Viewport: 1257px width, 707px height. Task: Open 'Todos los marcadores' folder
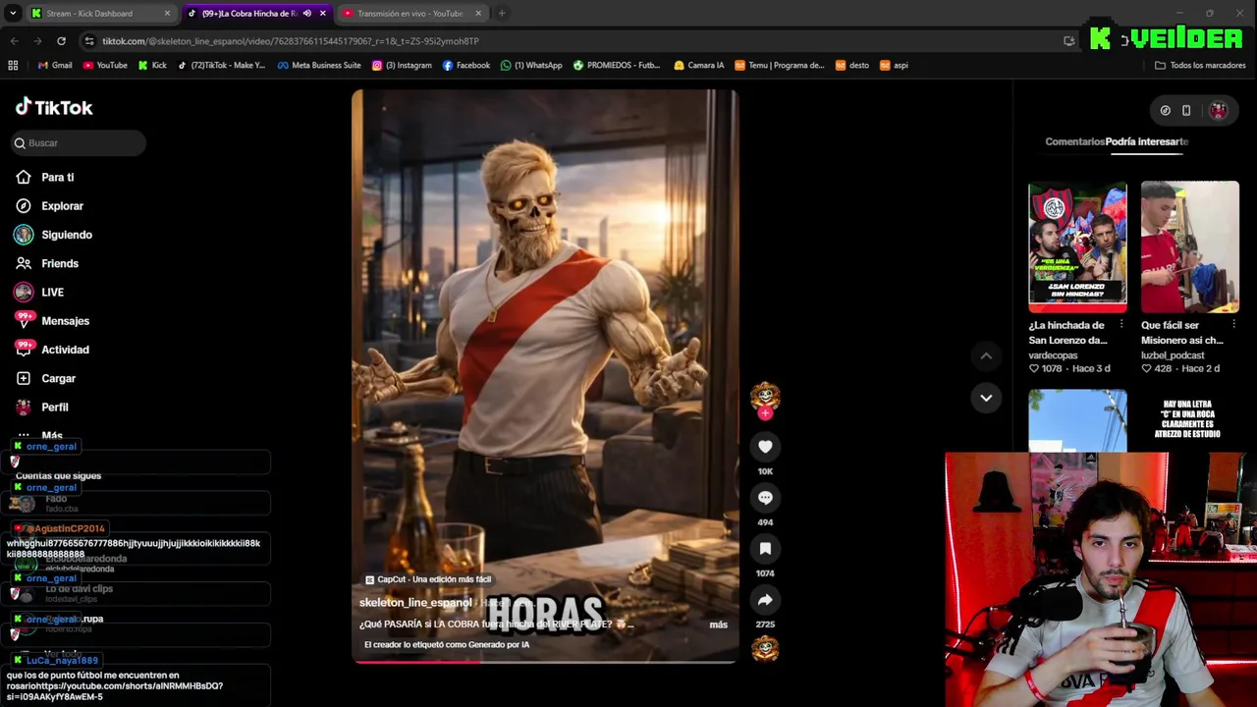[x=1200, y=66]
